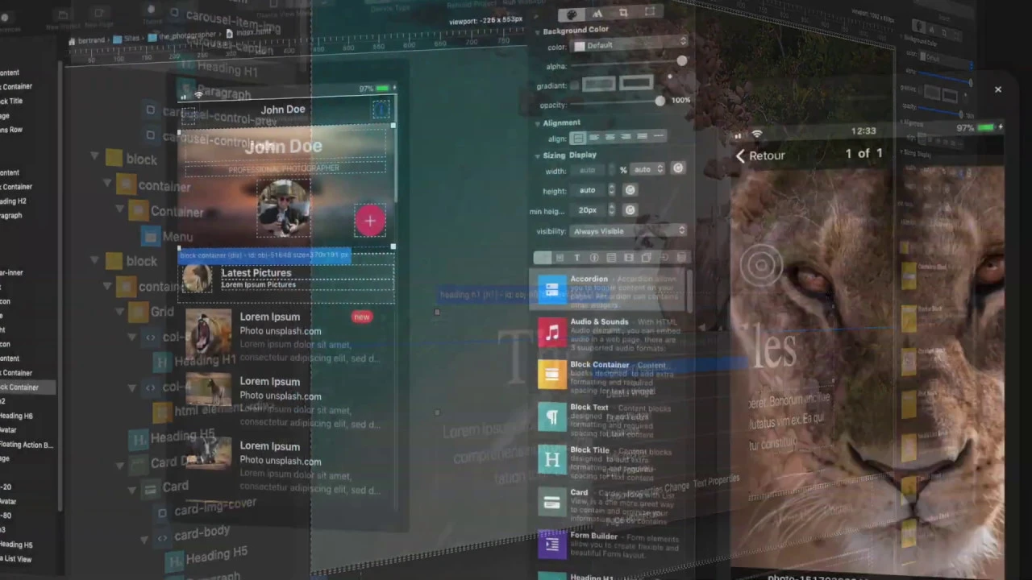Choose the align center icon
This screenshot has width=1032, height=580.
tap(610, 137)
